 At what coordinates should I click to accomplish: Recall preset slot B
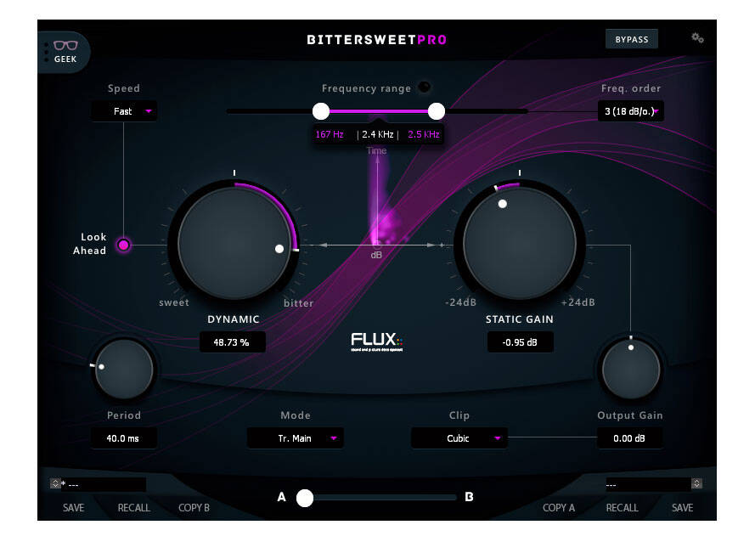point(623,508)
